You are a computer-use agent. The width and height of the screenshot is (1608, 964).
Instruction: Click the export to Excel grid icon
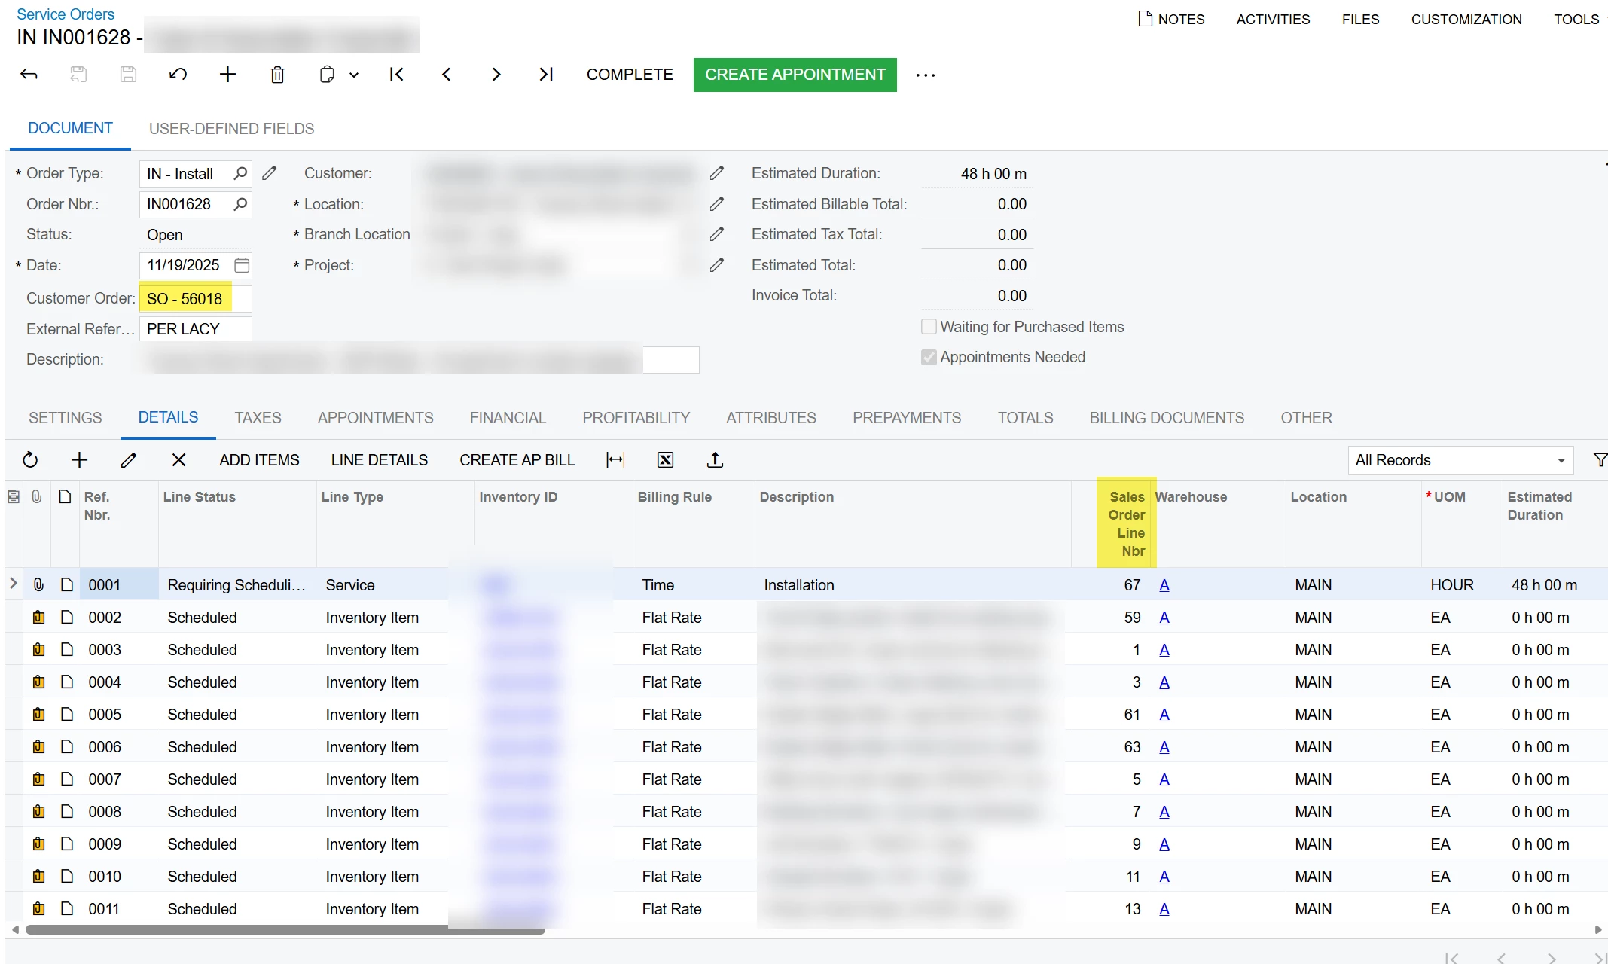point(665,460)
